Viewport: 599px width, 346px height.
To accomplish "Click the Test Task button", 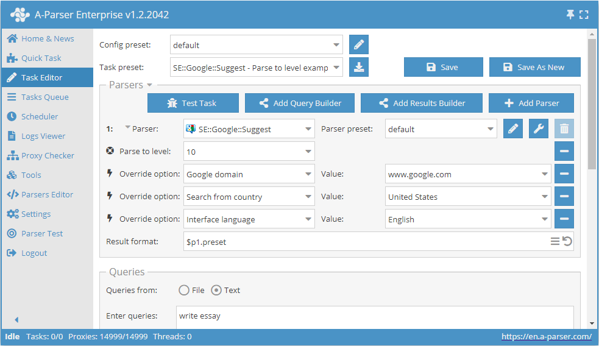I will 193,103.
